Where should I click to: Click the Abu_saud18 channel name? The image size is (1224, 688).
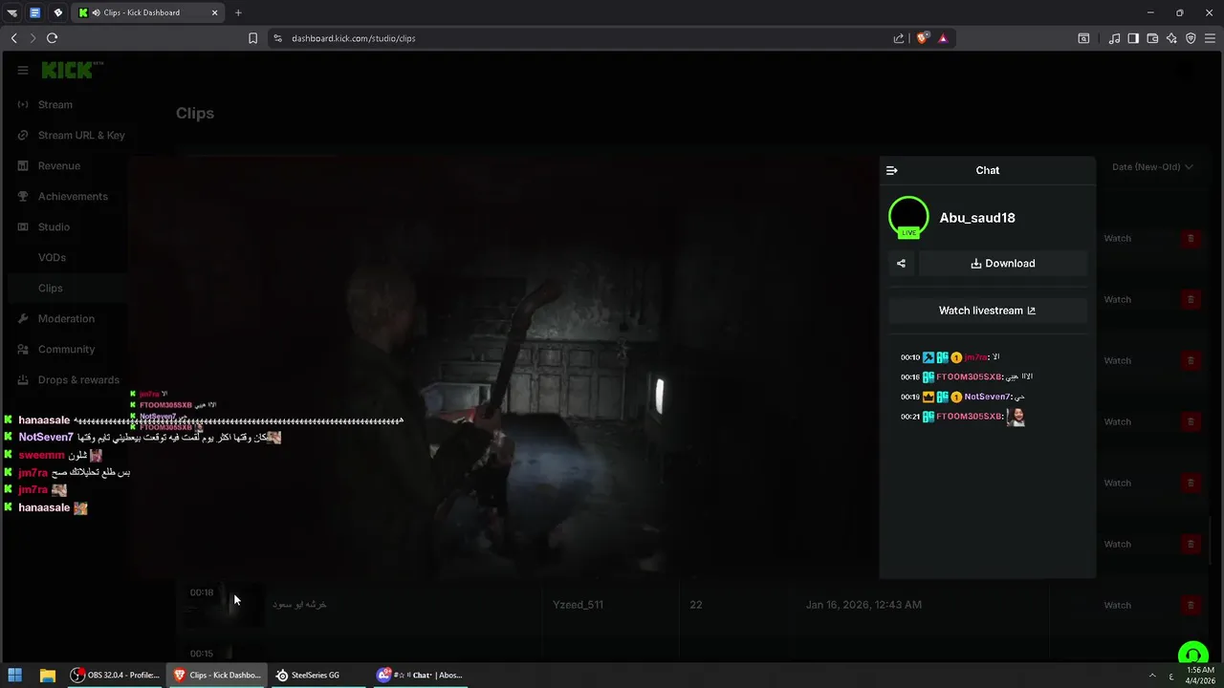point(977,218)
